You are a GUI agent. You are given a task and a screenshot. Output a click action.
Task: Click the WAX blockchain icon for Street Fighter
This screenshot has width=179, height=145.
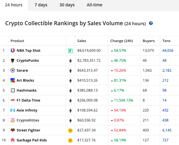point(70,130)
